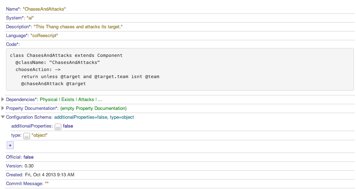Screen dimensions: 356x189
Task: Click inside the Code editor box
Action: click(x=180, y=69)
